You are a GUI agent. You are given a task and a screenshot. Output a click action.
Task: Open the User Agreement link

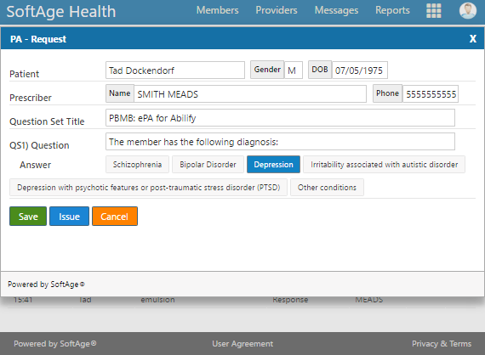click(x=242, y=344)
